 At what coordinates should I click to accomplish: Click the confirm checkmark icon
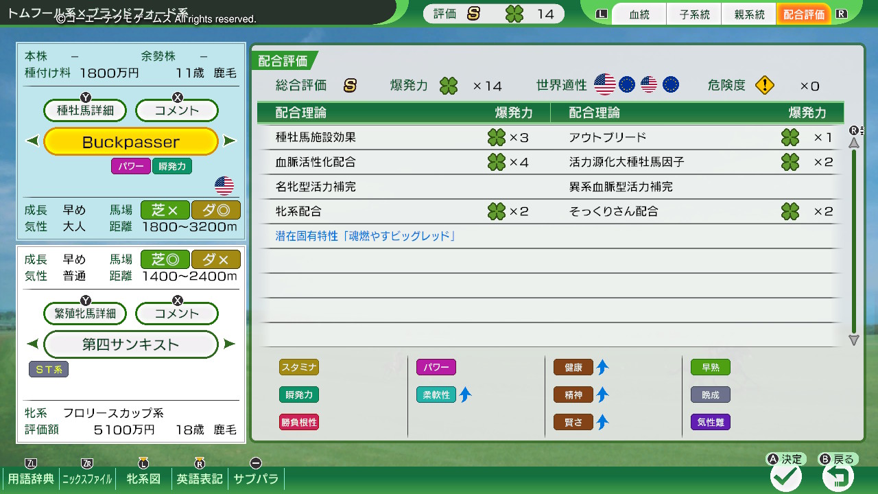[x=786, y=476]
